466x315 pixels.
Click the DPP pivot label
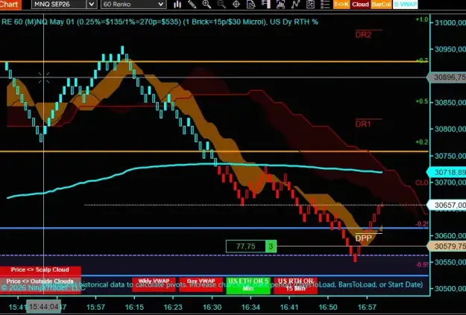[x=363, y=238]
